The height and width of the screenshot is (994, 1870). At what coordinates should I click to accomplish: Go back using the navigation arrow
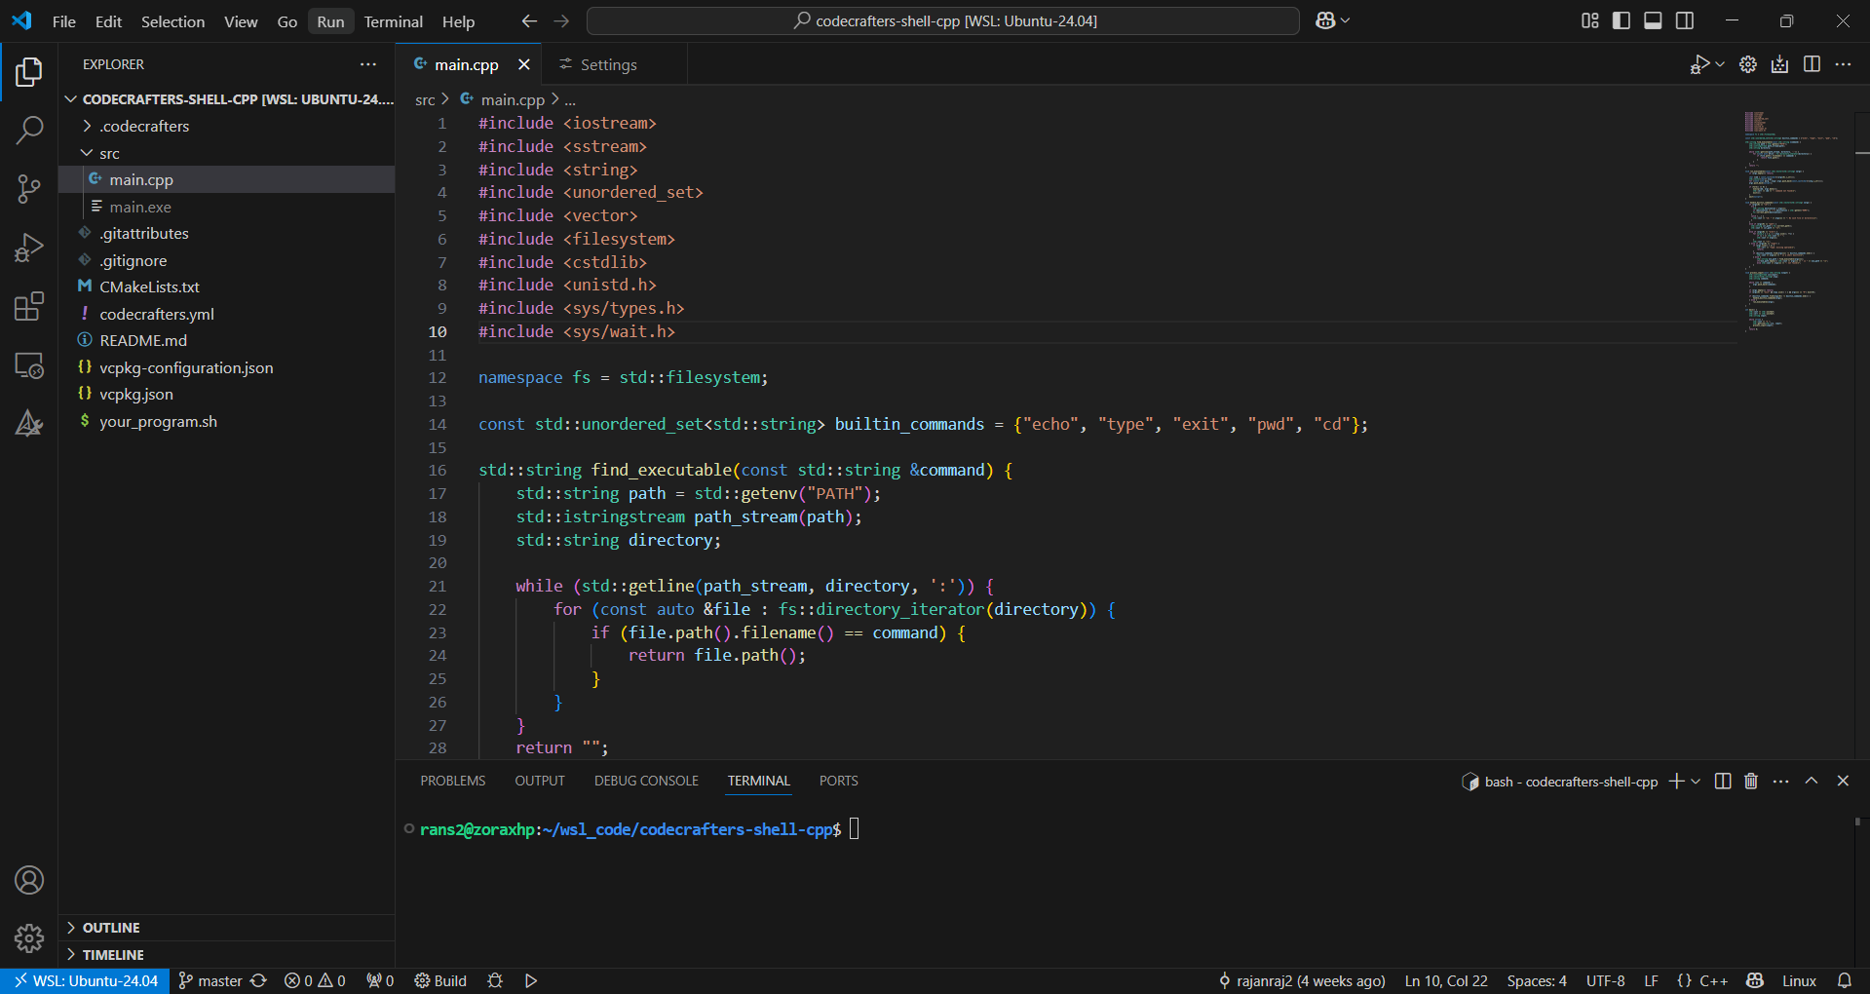pyautogui.click(x=529, y=20)
